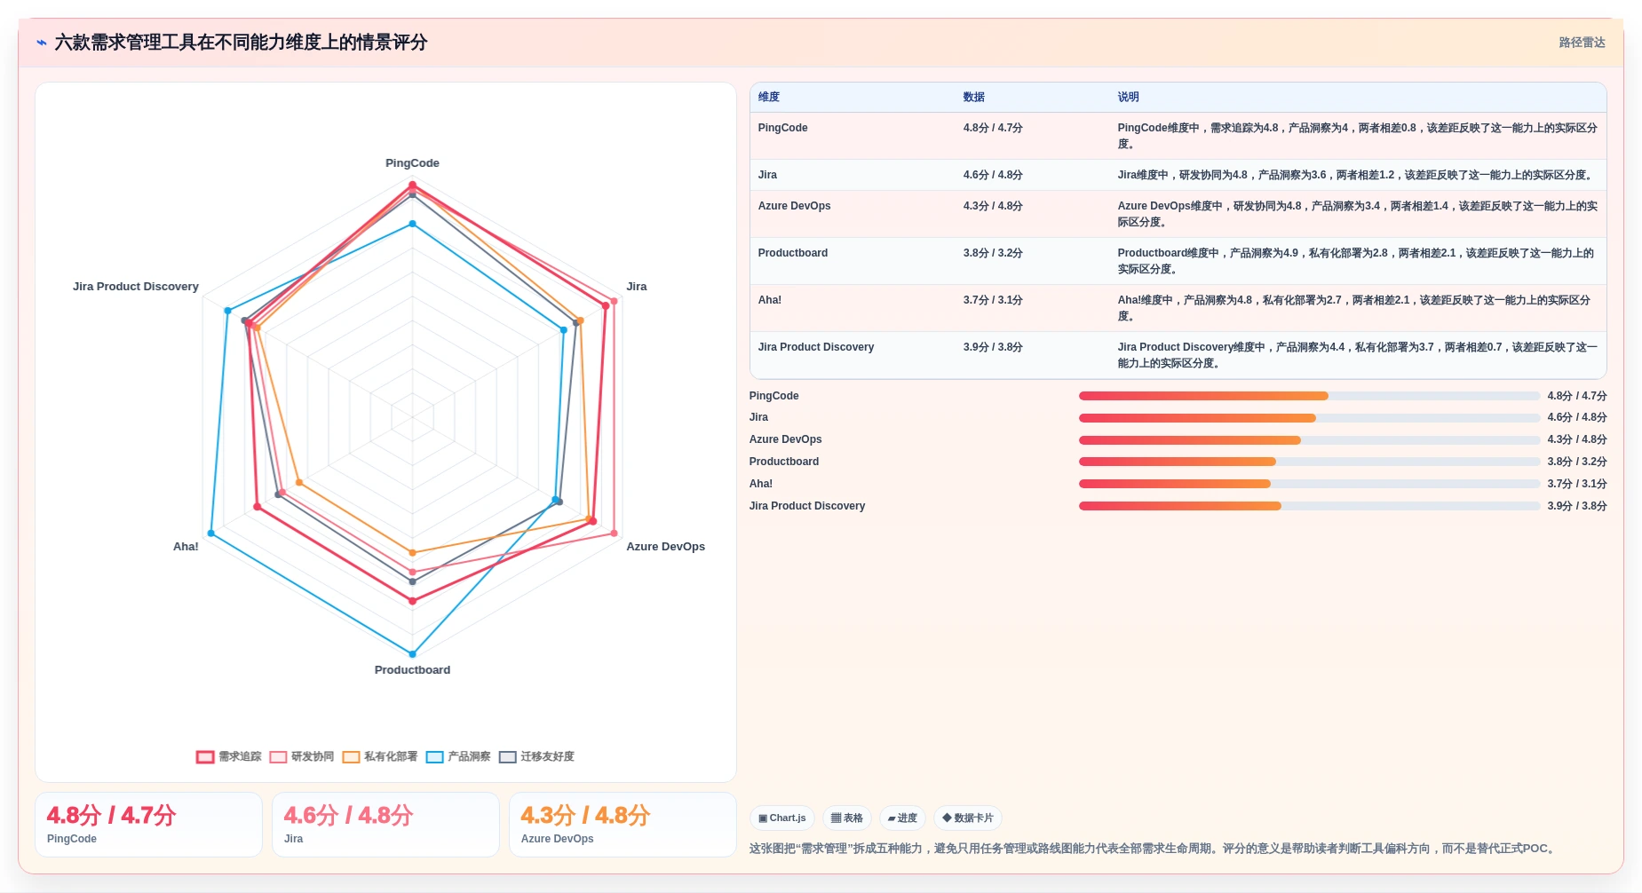Select the Jira table row name
This screenshot has height=893, width=1642.
pos(767,175)
